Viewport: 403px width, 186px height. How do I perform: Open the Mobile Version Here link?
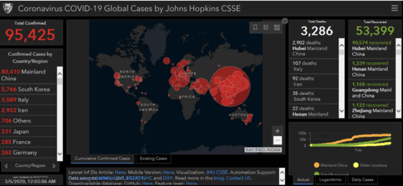168,172
